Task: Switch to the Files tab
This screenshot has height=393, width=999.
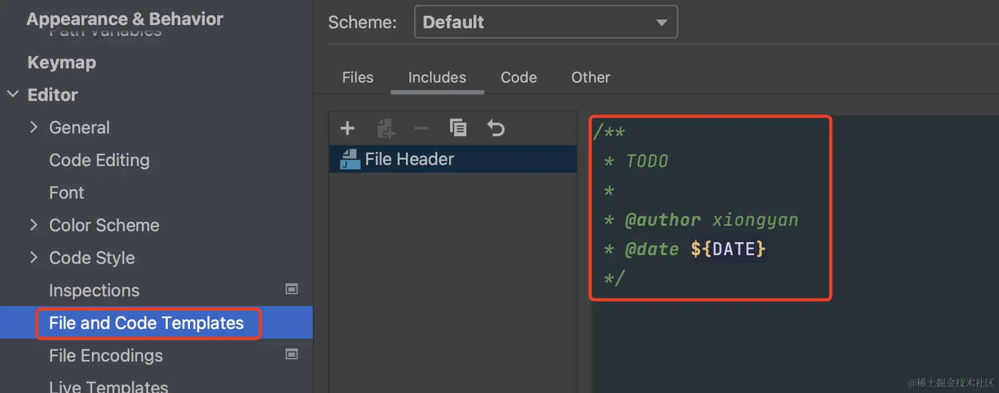Action: pos(358,78)
